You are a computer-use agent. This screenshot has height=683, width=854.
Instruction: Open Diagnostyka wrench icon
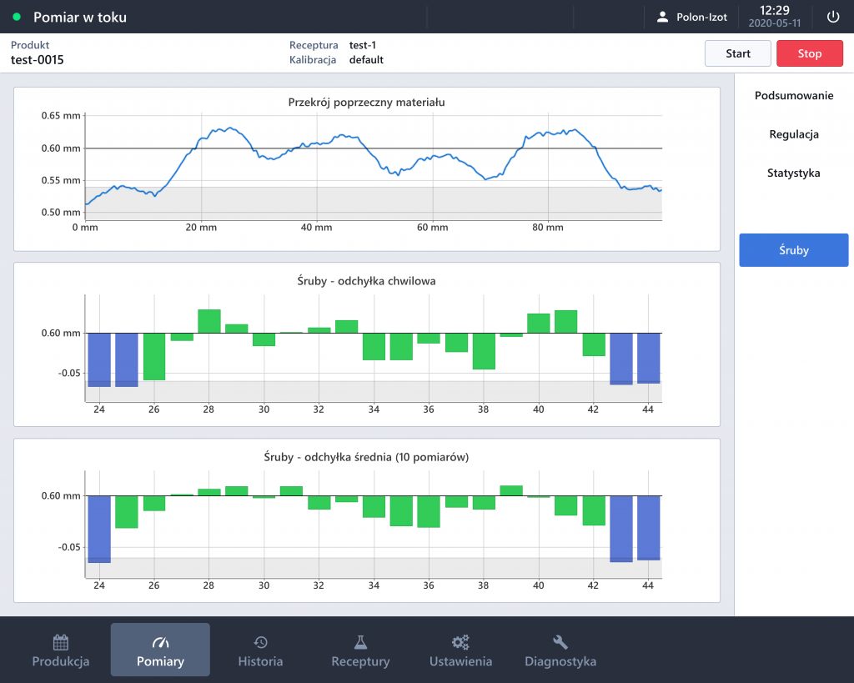560,642
